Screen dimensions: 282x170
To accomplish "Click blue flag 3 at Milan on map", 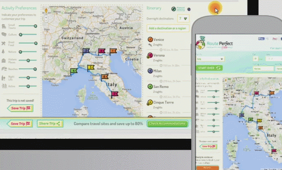I will pos(86,51).
